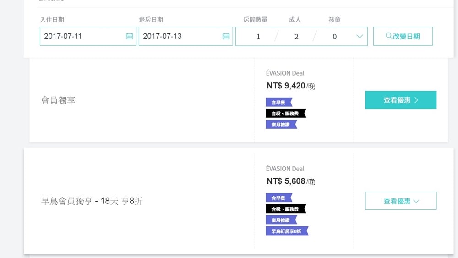The image size is (458, 258).
Task: Expand the rooms and guests dropdown chevron
Action: 359,37
